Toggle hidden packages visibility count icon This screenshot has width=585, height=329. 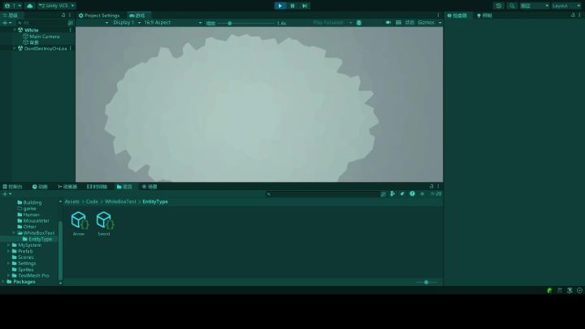[x=435, y=193]
